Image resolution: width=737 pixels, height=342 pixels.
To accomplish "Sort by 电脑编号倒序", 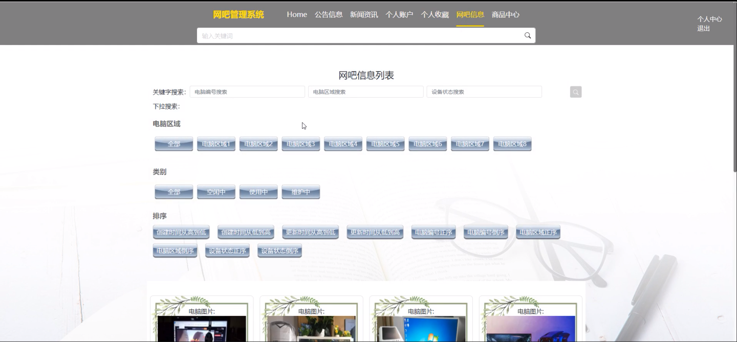I will pos(486,233).
